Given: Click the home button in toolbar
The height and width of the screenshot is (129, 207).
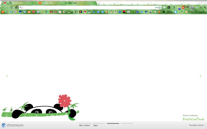Looking at the screenshot, I should [x=16, y=7].
